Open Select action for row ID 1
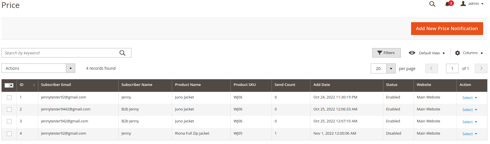 pos(470,98)
